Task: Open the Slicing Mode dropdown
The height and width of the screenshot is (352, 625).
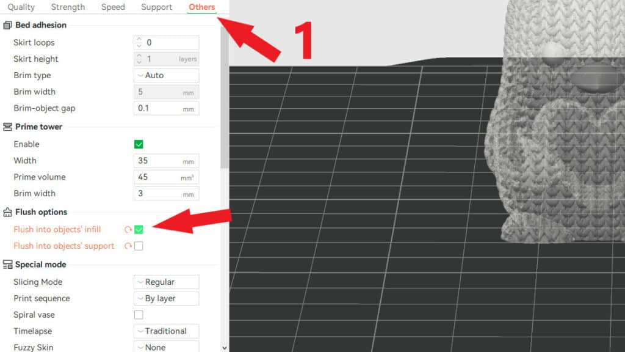Action: click(x=166, y=282)
